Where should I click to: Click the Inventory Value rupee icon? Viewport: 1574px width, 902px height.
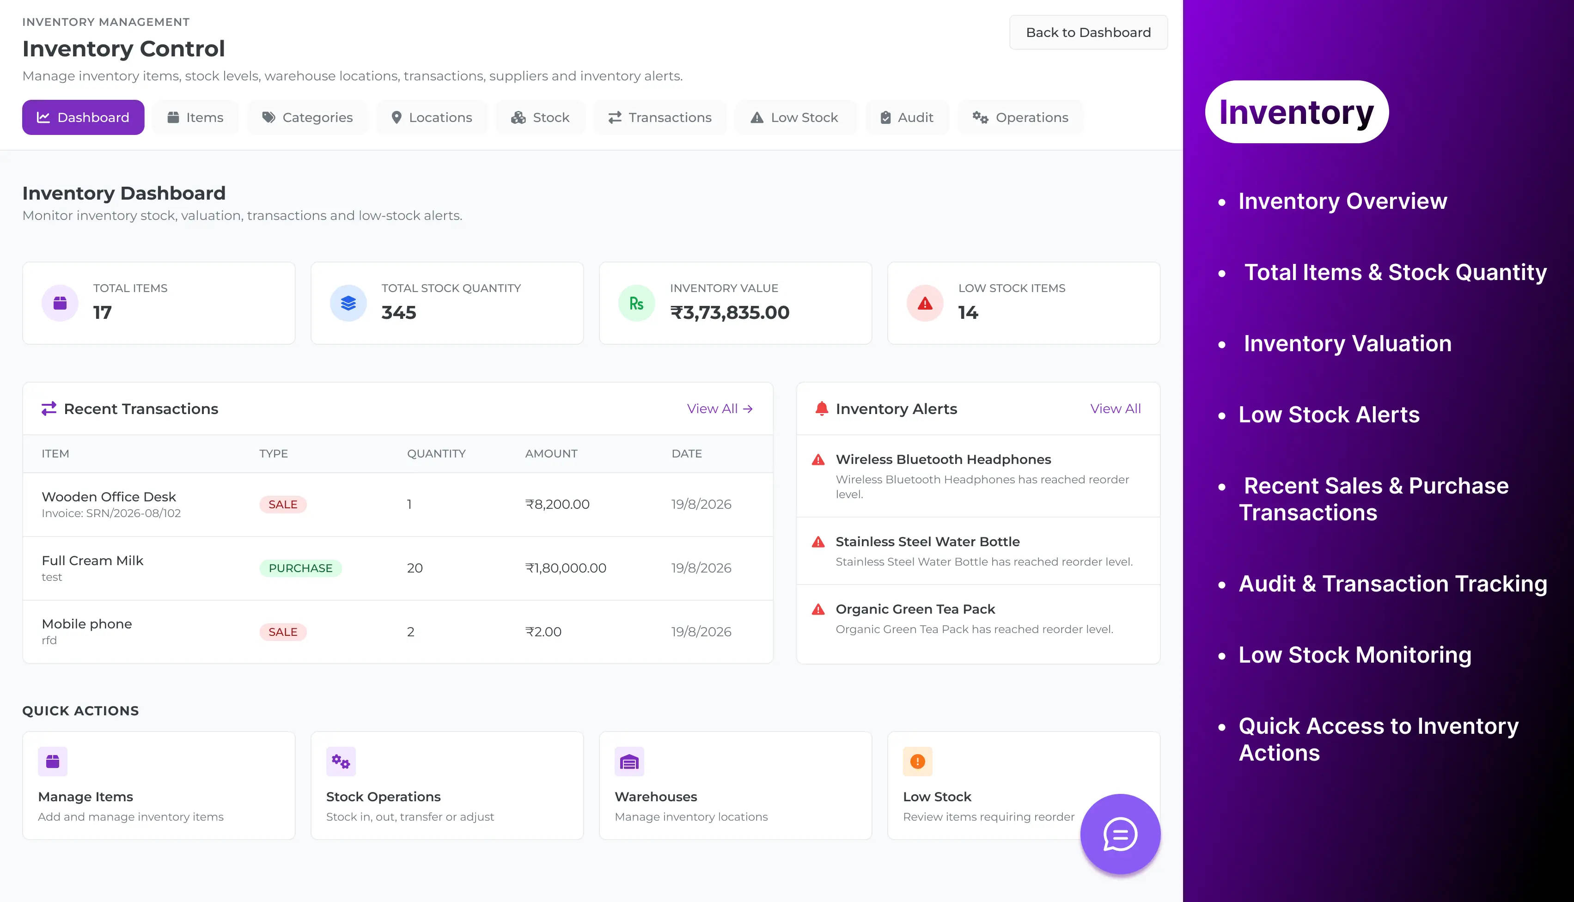pyautogui.click(x=636, y=303)
